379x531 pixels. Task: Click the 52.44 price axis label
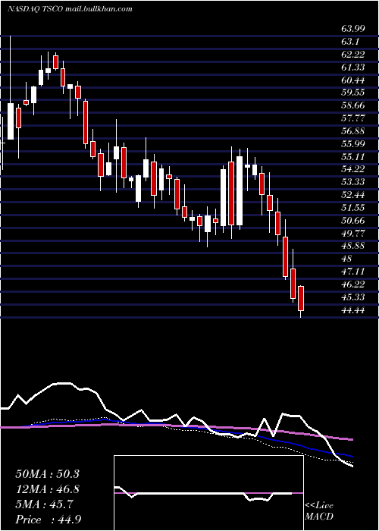[x=353, y=195]
